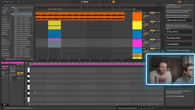Viewport: 195px width, 110px height.
Task: Open the 1 Bar quantization menu
Action: pyautogui.click(x=24, y=2)
